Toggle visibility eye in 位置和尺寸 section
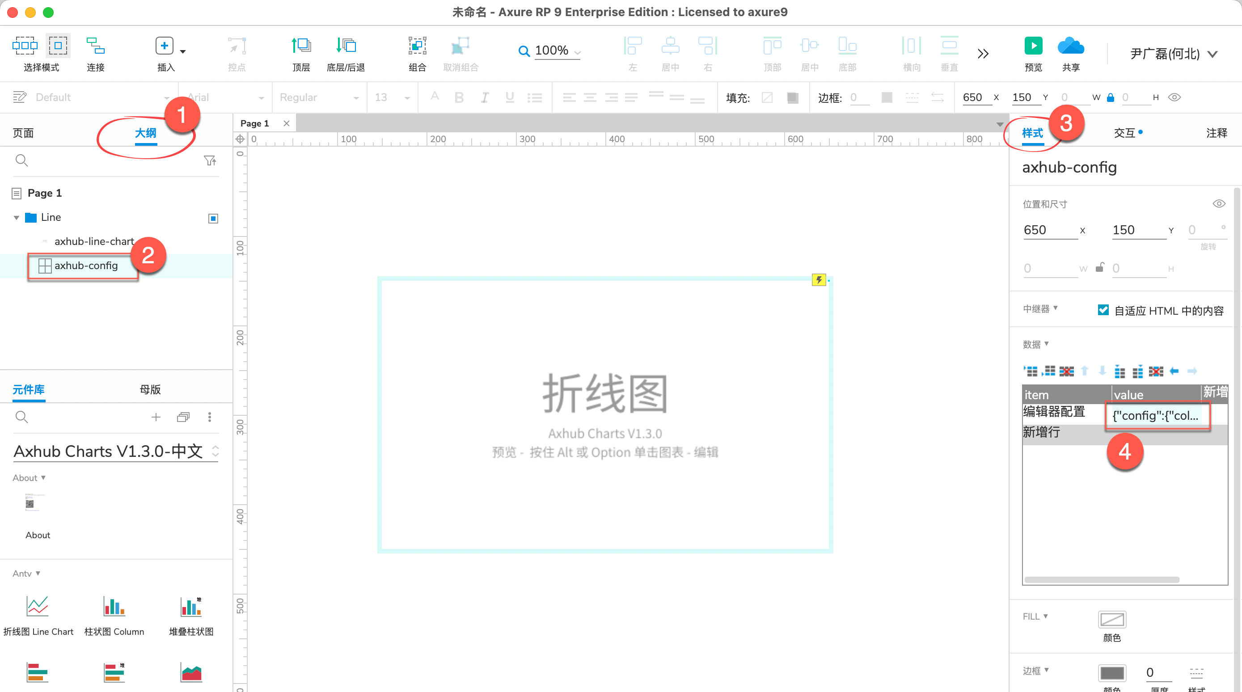The image size is (1242, 692). pyautogui.click(x=1219, y=203)
